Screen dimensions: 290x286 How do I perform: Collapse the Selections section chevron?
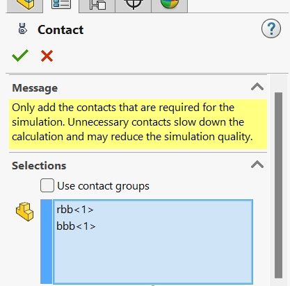[x=257, y=165]
